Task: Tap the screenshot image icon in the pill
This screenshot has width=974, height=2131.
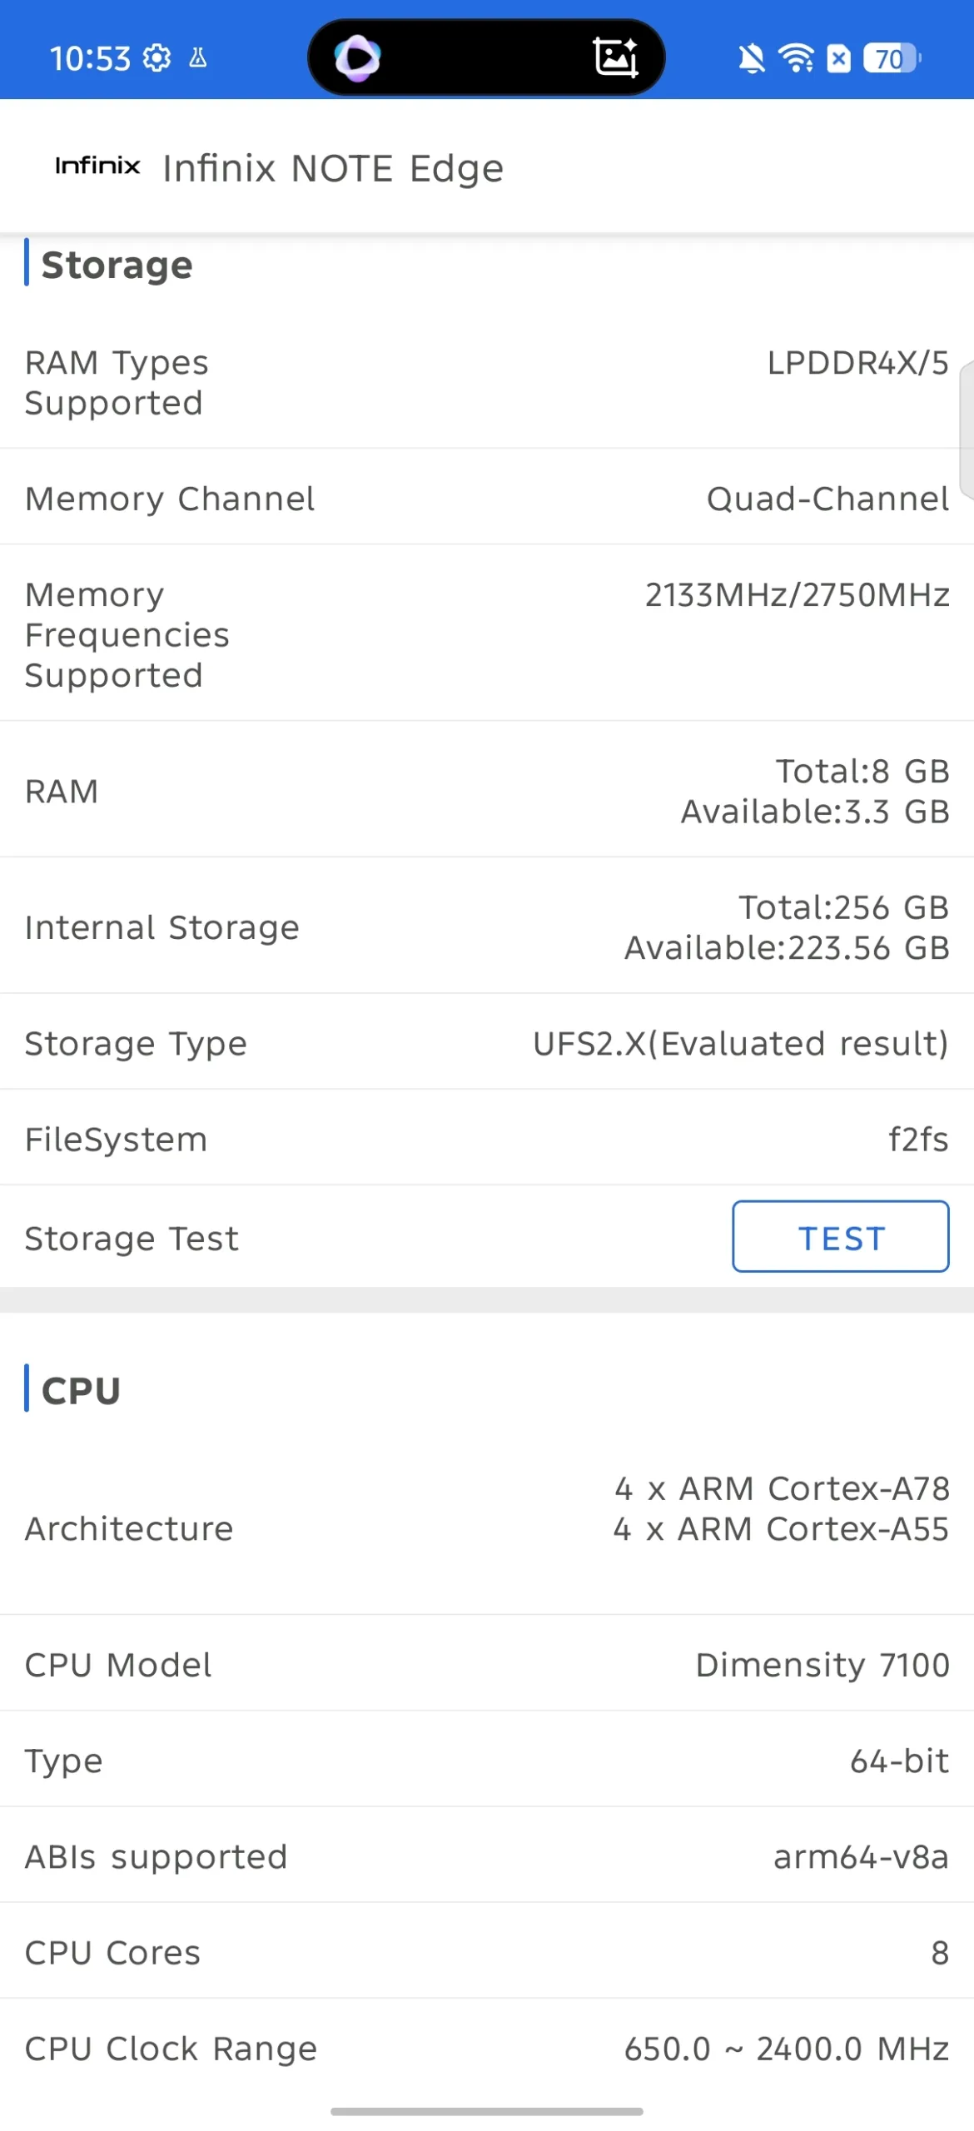Action: tap(615, 57)
